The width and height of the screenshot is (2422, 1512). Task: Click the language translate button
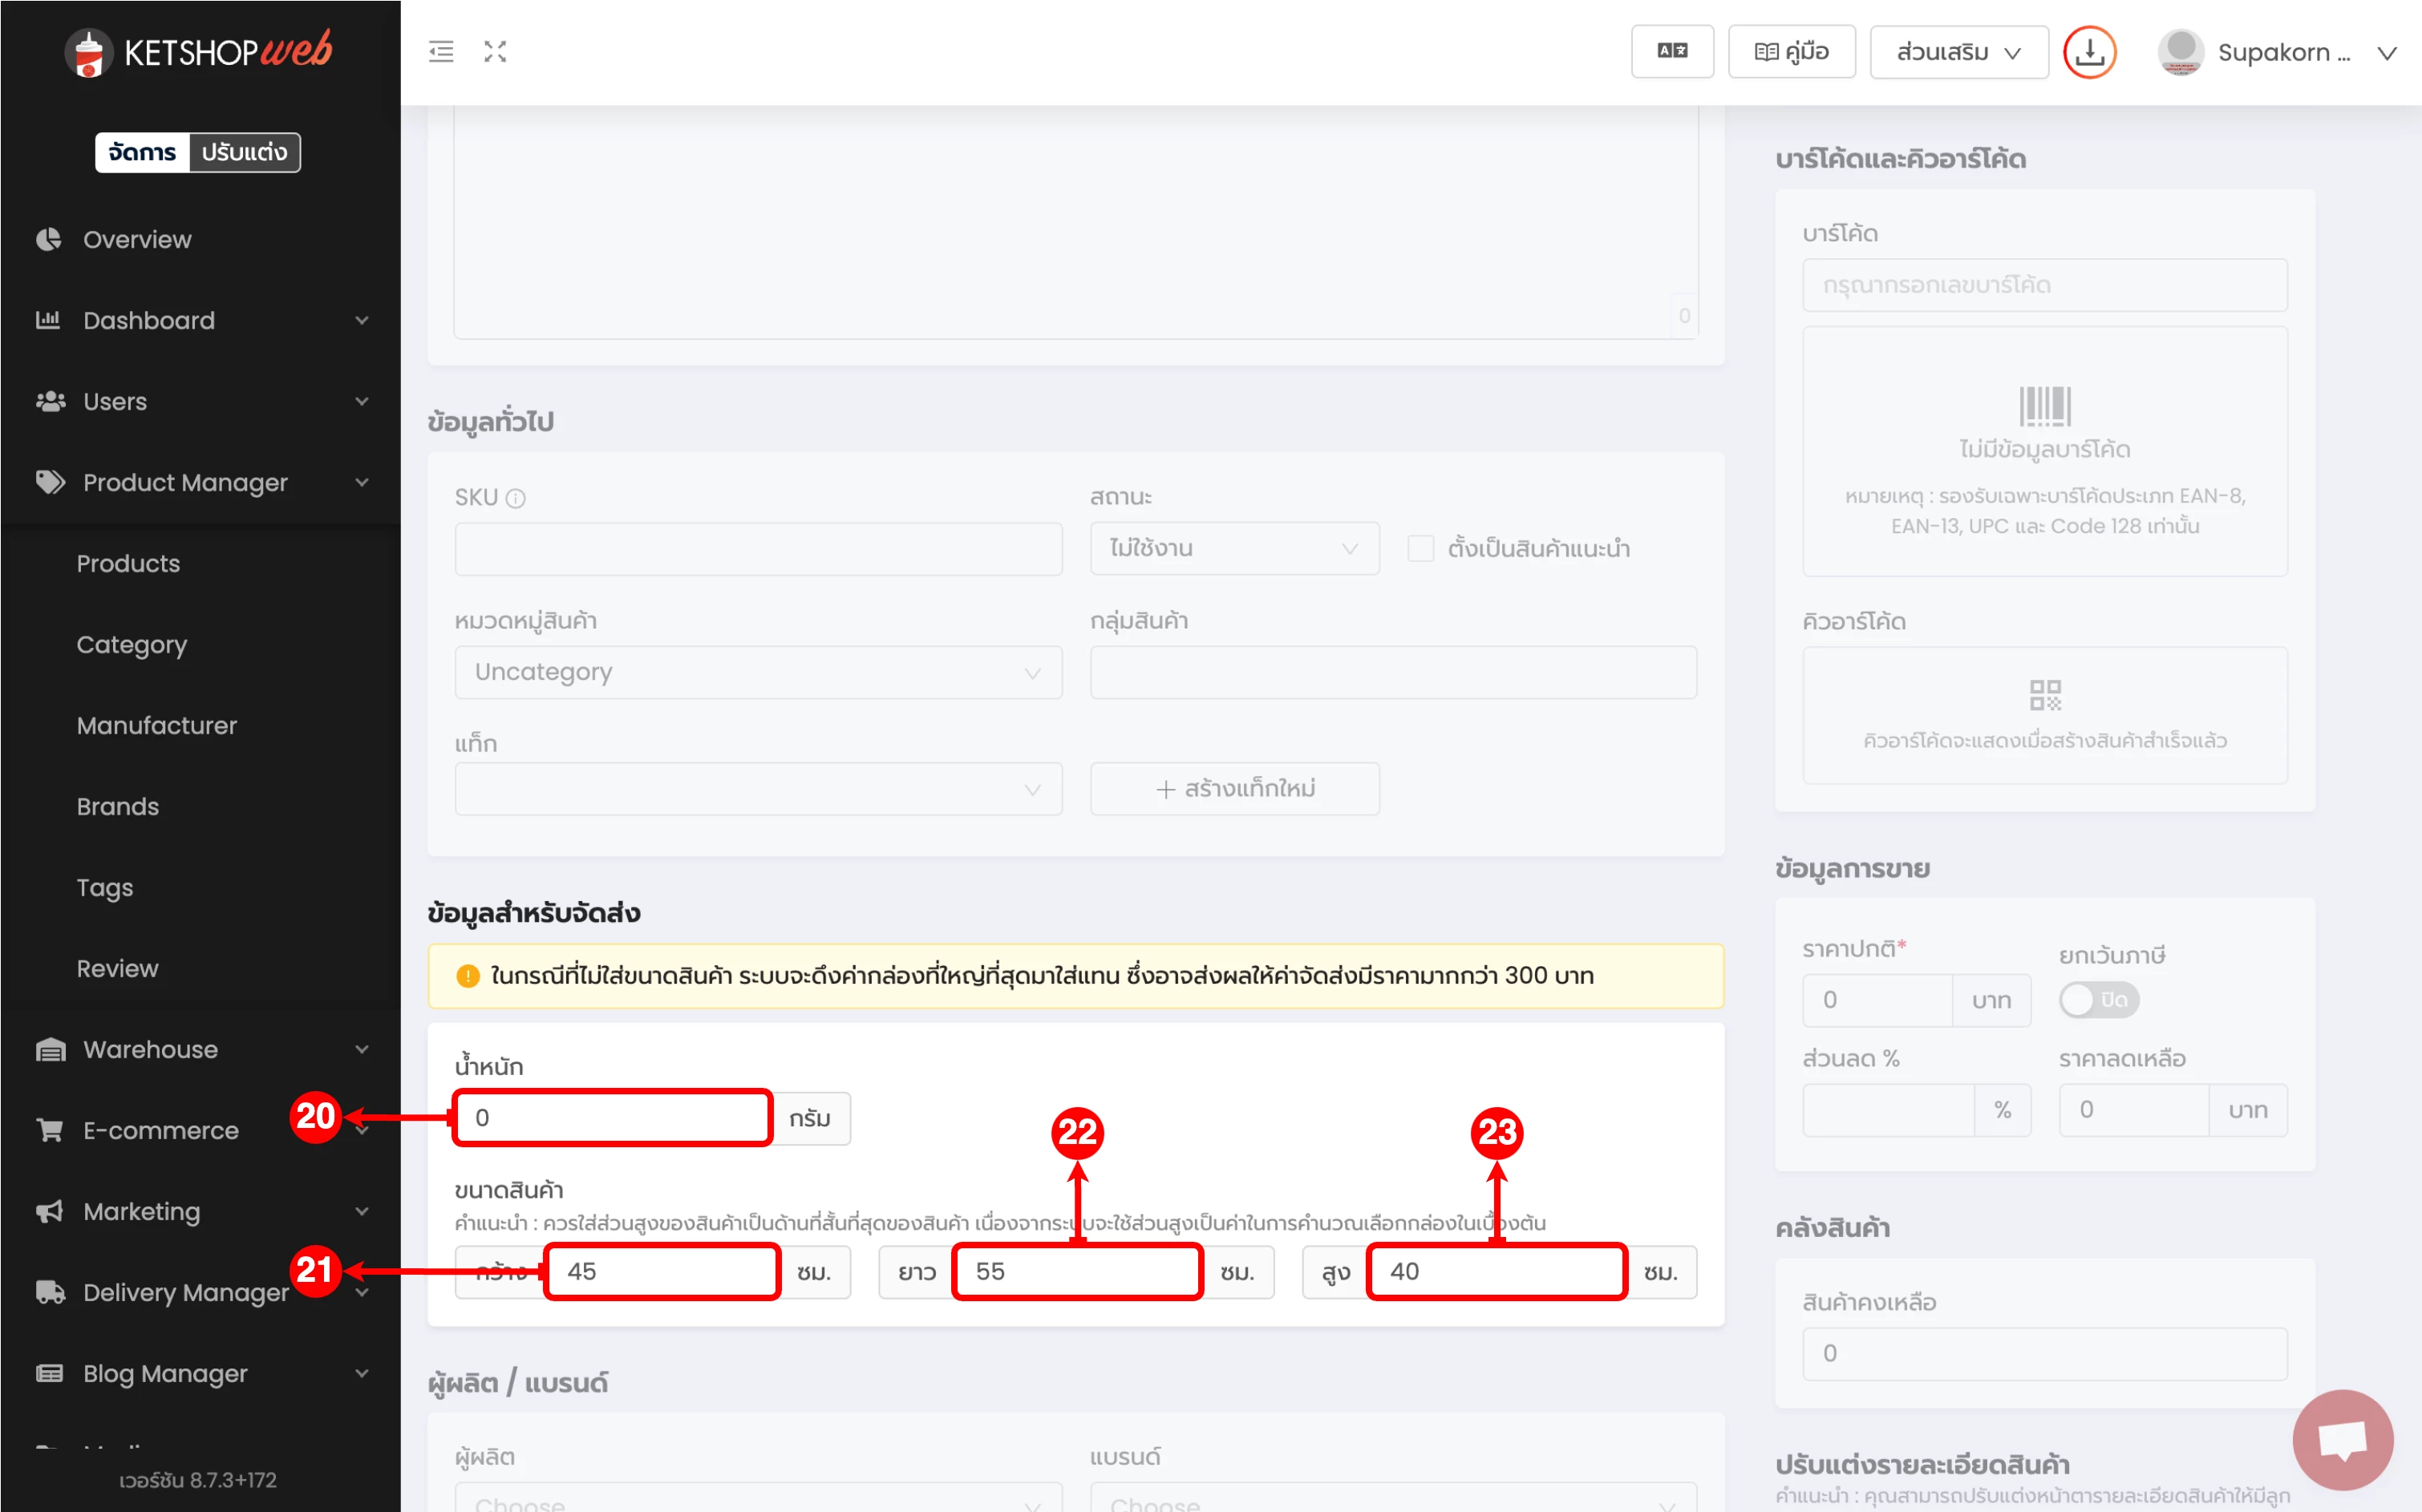(x=1671, y=52)
